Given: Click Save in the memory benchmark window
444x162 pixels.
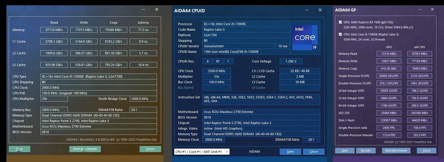Looking at the screenshot, I should 20,149.
